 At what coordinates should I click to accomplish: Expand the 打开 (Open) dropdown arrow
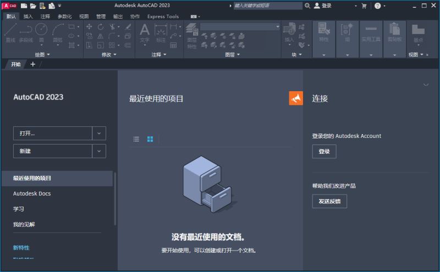(99, 133)
